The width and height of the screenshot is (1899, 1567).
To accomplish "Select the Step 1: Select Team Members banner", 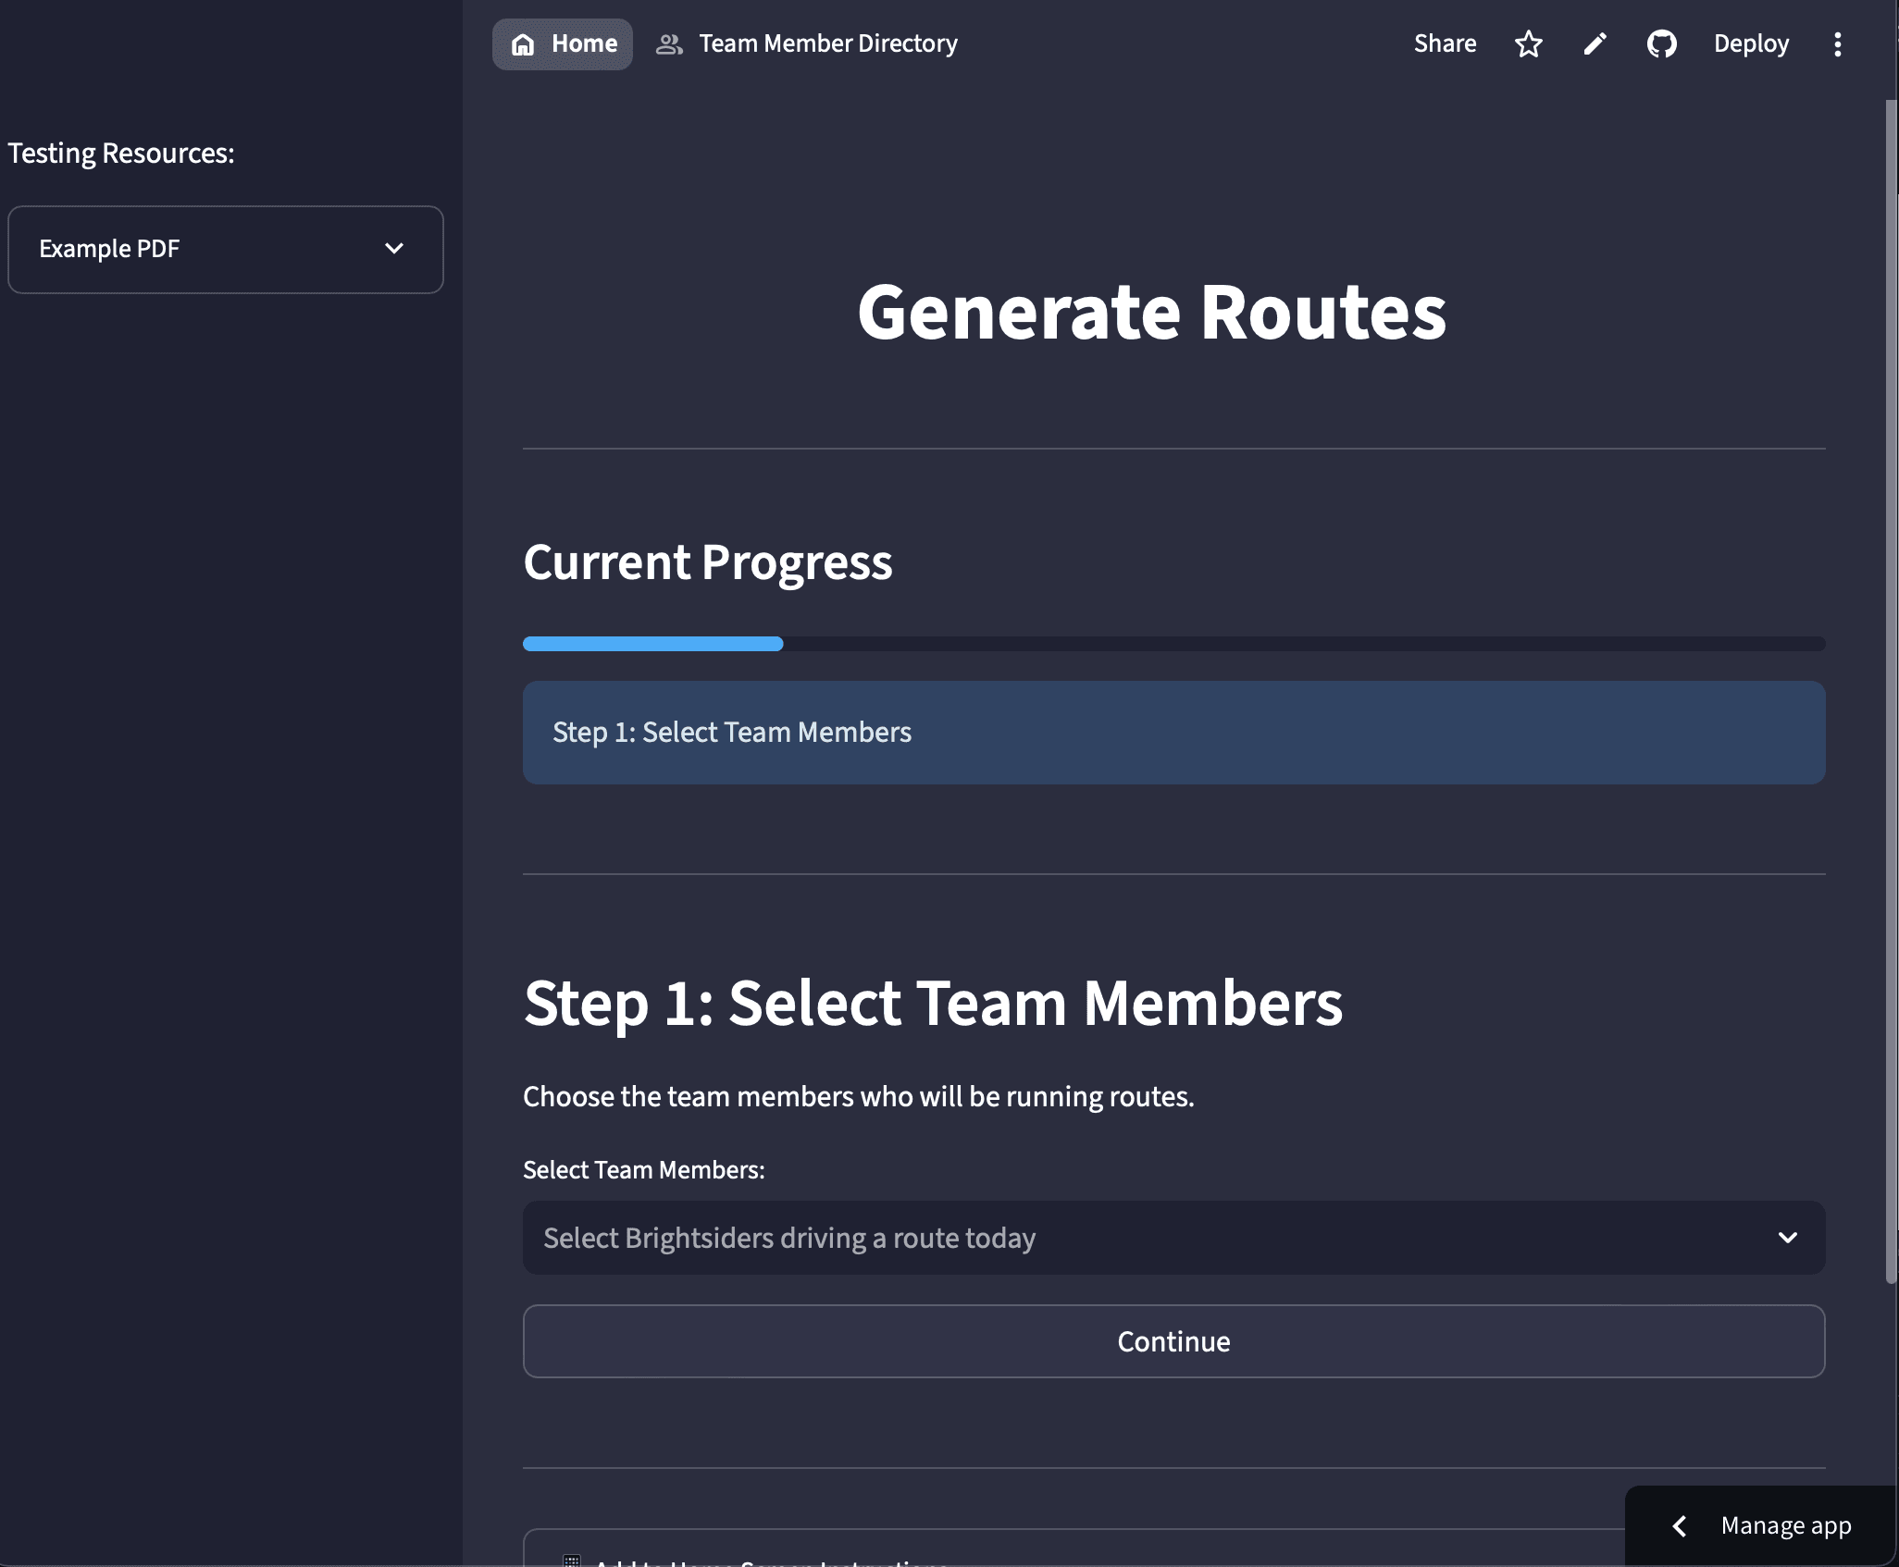I will [x=1173, y=733].
